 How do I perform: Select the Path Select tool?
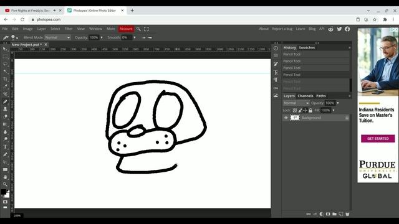tap(5, 162)
